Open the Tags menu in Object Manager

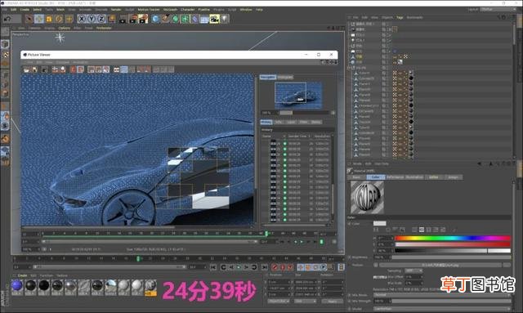[x=400, y=17]
